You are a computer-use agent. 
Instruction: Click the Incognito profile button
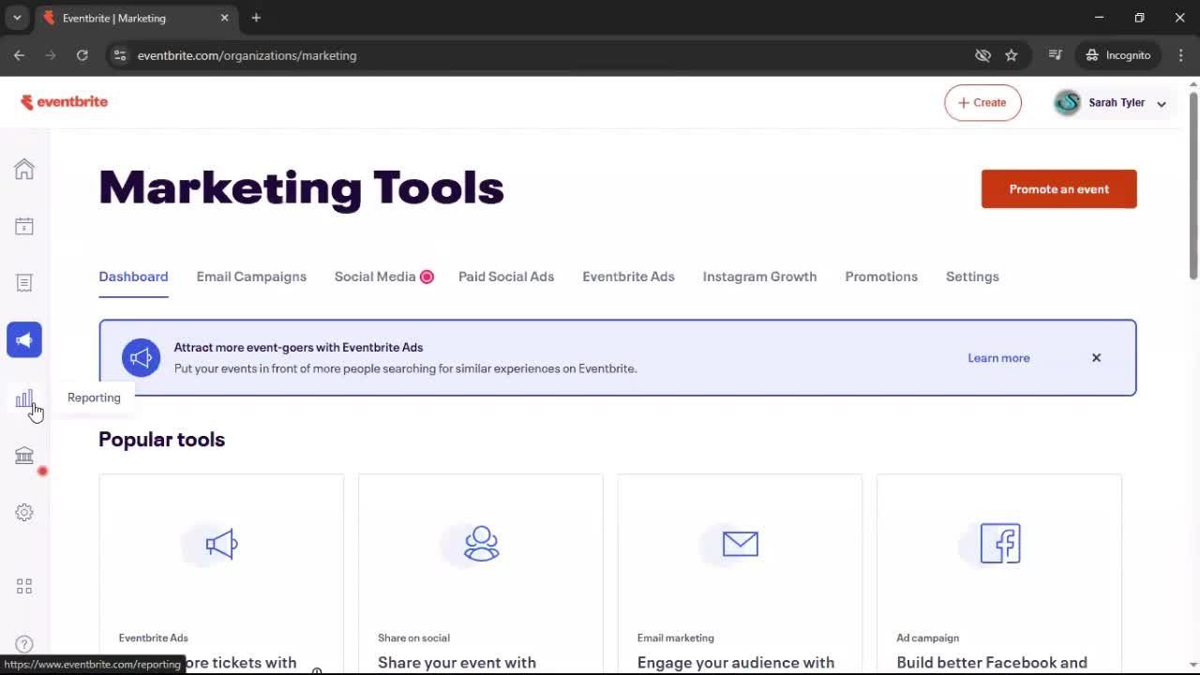tap(1118, 55)
